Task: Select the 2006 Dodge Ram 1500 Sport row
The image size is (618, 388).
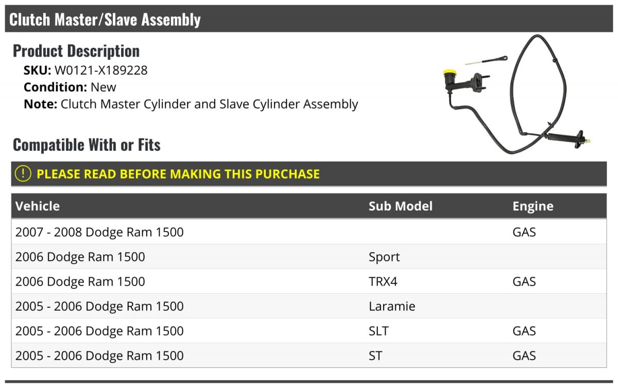Action: pyautogui.click(x=309, y=257)
